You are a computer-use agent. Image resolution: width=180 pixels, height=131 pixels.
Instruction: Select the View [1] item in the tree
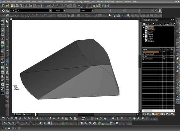(x=150, y=32)
